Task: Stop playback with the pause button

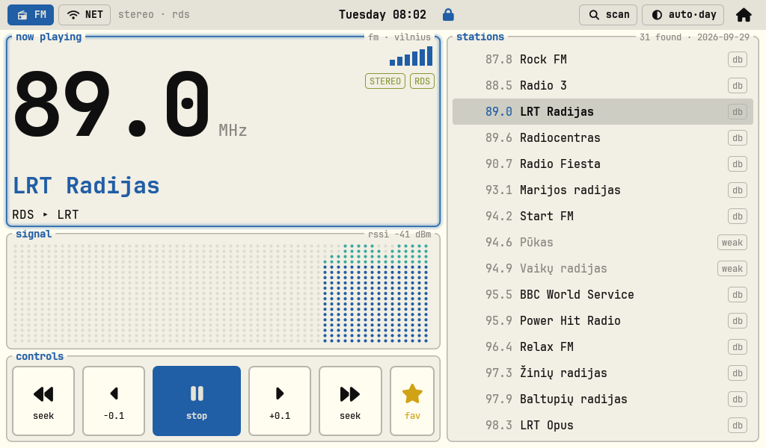Action: [197, 401]
